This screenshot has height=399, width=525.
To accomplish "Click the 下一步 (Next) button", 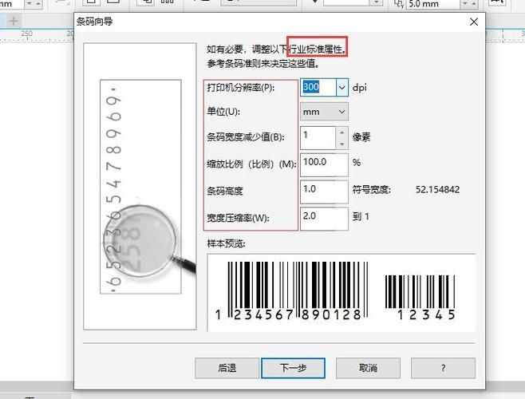I will point(293,368).
